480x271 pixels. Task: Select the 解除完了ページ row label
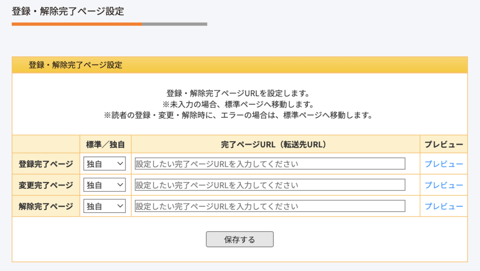[x=46, y=206]
